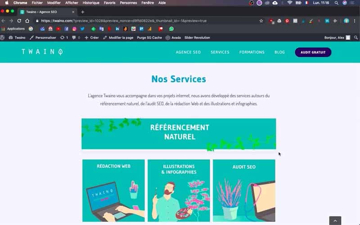This screenshot has height=225, width=360.
Task: Reload the page with the refresh icon
Action: click(x=19, y=21)
